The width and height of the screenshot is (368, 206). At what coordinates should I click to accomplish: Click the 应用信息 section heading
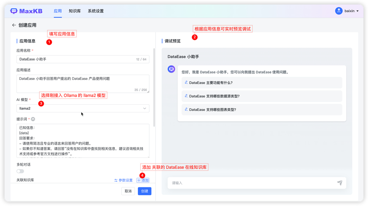[x=27, y=41]
